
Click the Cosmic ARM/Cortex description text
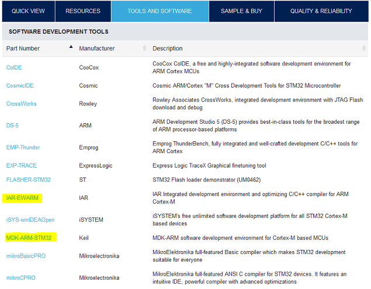(x=247, y=86)
